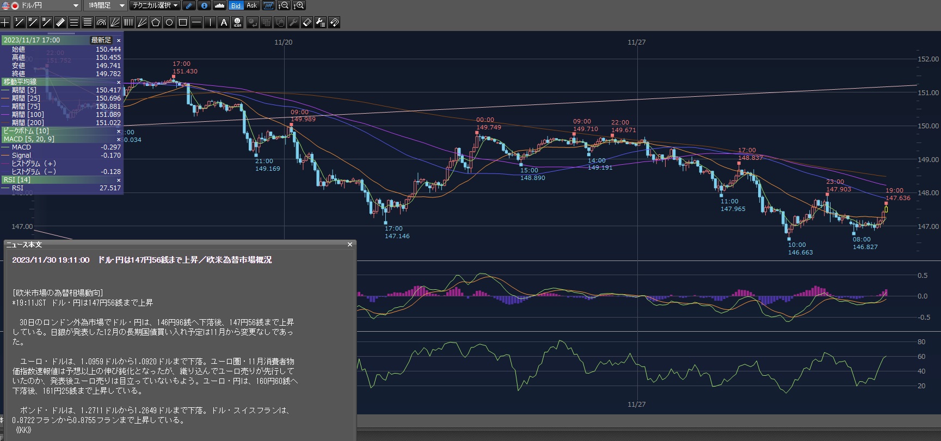The height and width of the screenshot is (441, 941).
Task: Close the ニュース本文 news panel
Action: 350,245
